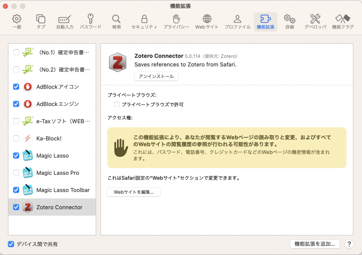Select the Webサイト globe icon

click(207, 22)
